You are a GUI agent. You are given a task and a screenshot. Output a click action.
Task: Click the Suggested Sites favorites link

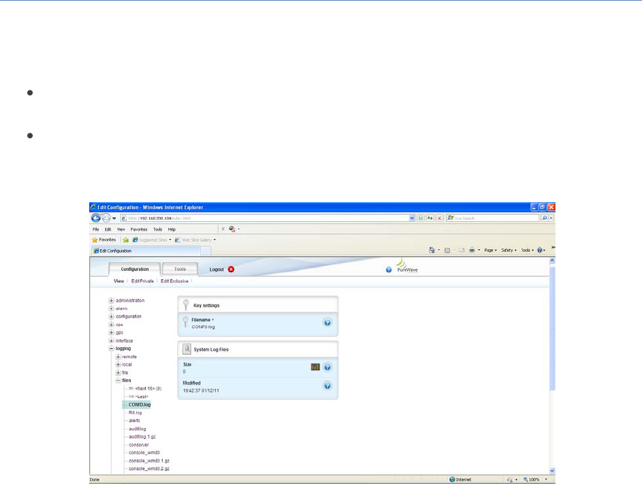pos(152,240)
